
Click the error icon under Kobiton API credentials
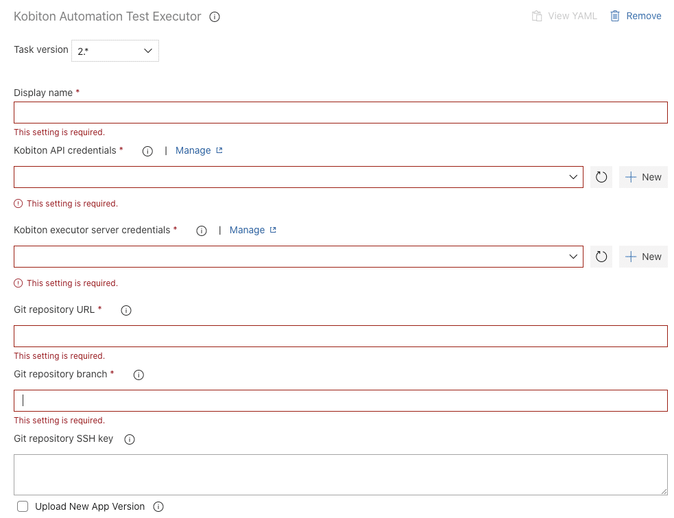tap(19, 204)
